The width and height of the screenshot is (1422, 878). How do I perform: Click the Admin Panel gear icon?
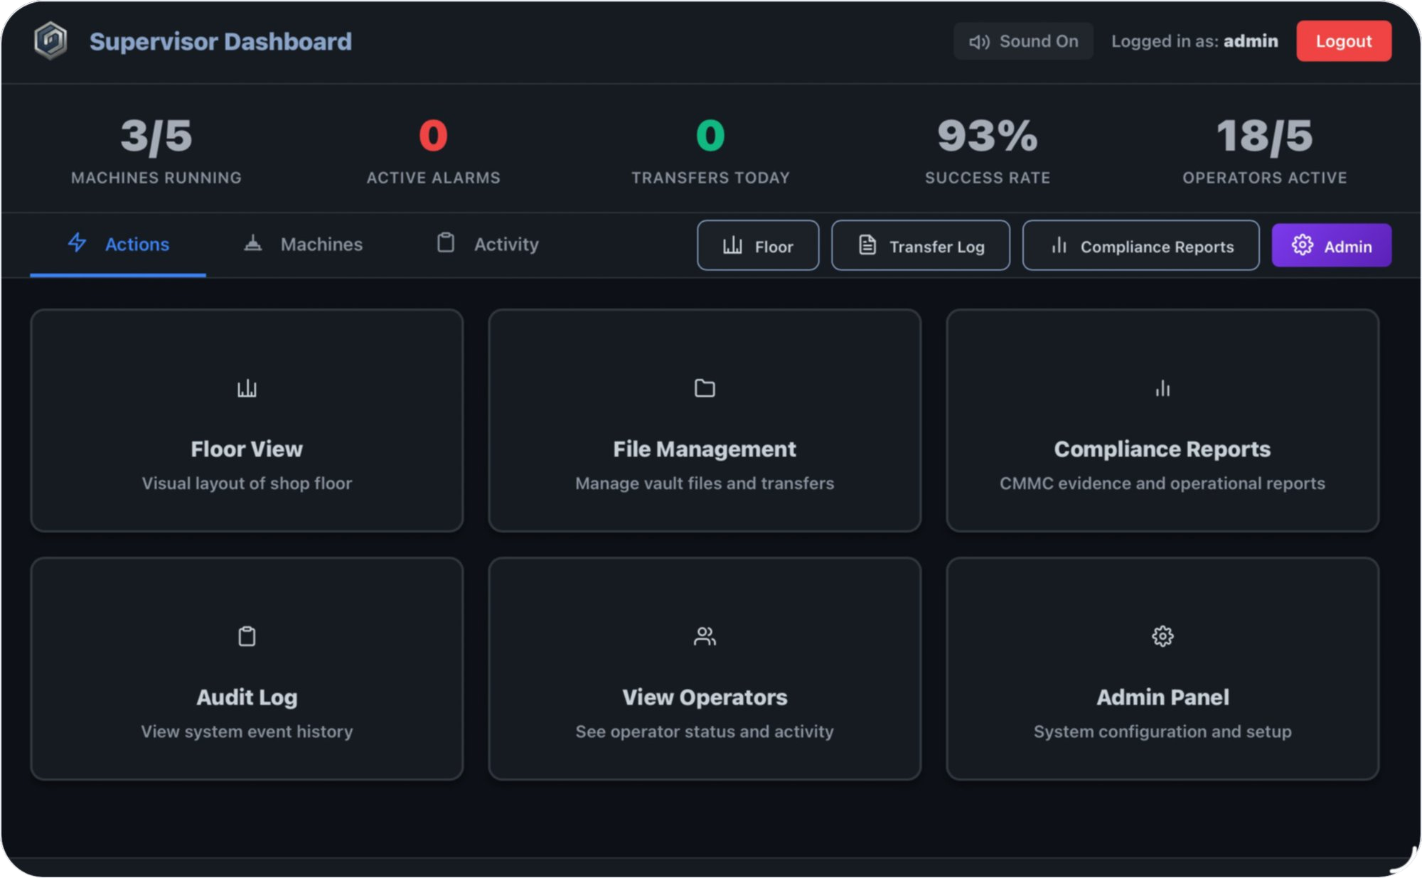tap(1162, 636)
